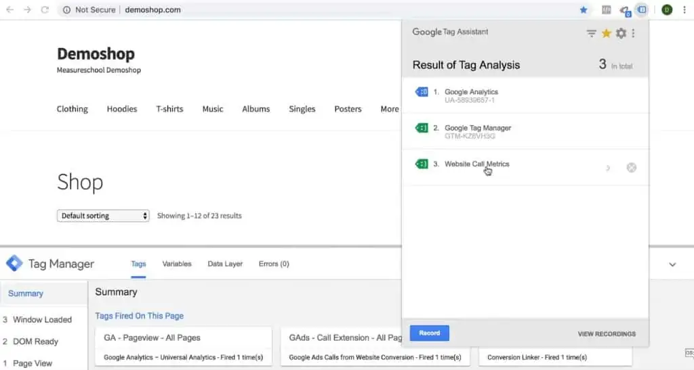
Task: Click the green Website Call Metrics tag icon
Action: point(422,164)
